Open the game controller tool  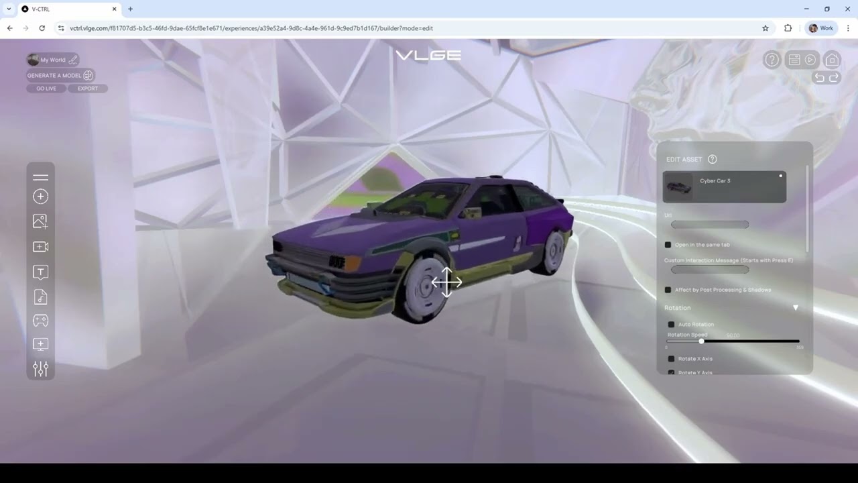tap(40, 321)
